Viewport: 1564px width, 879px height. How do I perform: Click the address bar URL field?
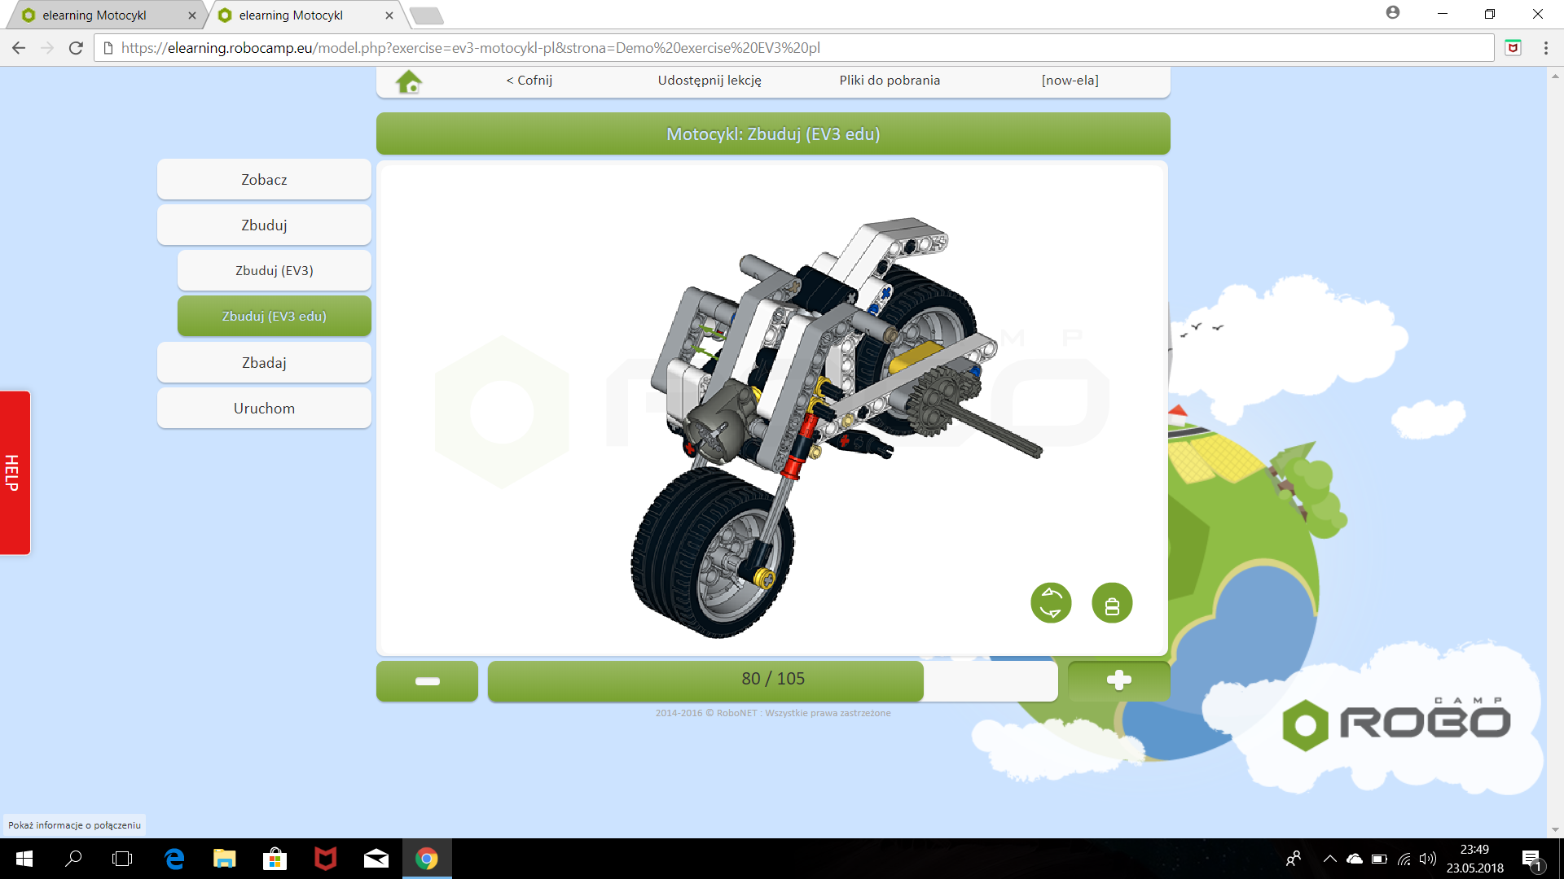(794, 48)
